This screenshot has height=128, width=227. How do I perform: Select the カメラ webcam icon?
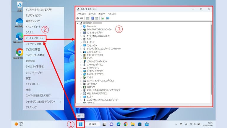[85, 39]
